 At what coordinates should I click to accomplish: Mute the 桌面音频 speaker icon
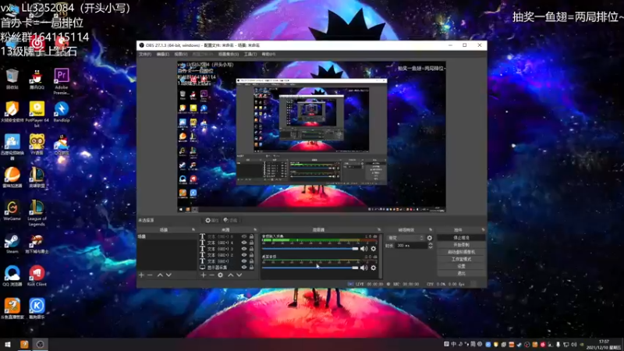coord(363,268)
